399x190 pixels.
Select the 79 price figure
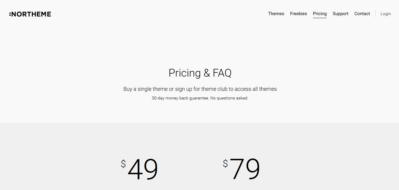(245, 169)
